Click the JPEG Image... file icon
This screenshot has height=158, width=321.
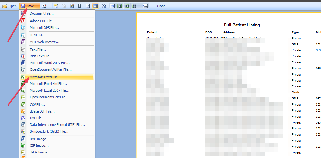pos(23,152)
